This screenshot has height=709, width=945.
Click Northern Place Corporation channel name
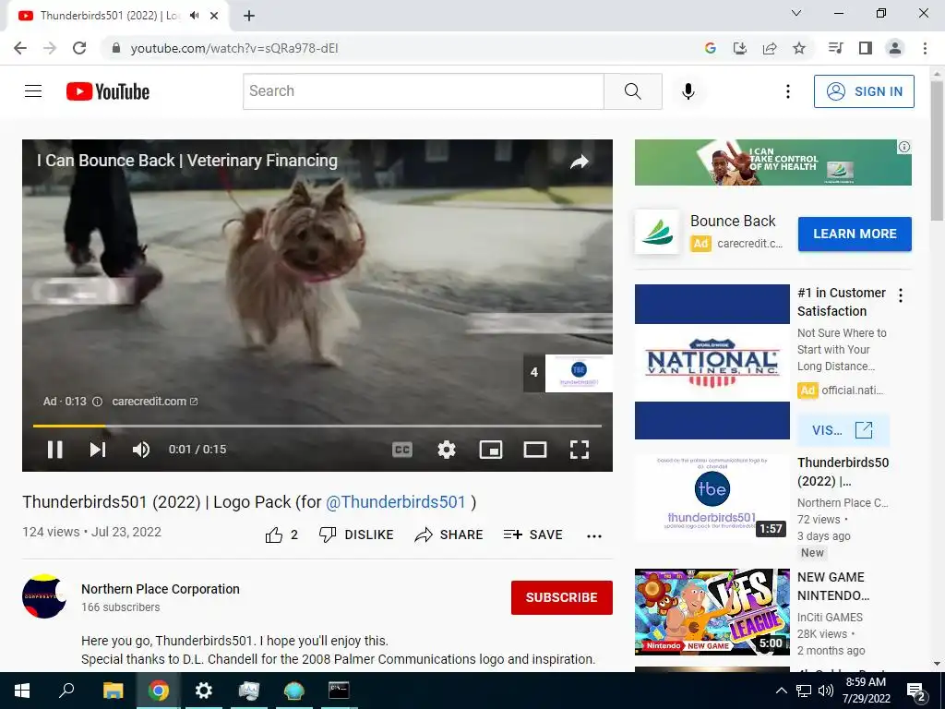point(161,589)
